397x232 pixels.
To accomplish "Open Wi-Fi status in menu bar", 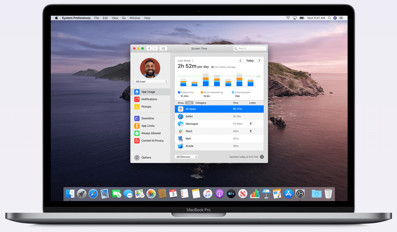I will tap(288, 18).
